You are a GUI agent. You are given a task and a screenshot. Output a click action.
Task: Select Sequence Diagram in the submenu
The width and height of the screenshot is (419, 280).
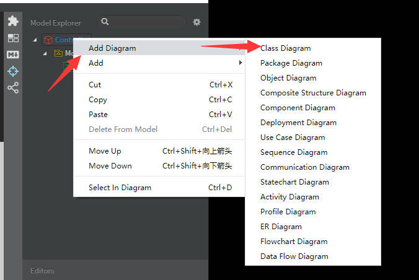(x=294, y=152)
